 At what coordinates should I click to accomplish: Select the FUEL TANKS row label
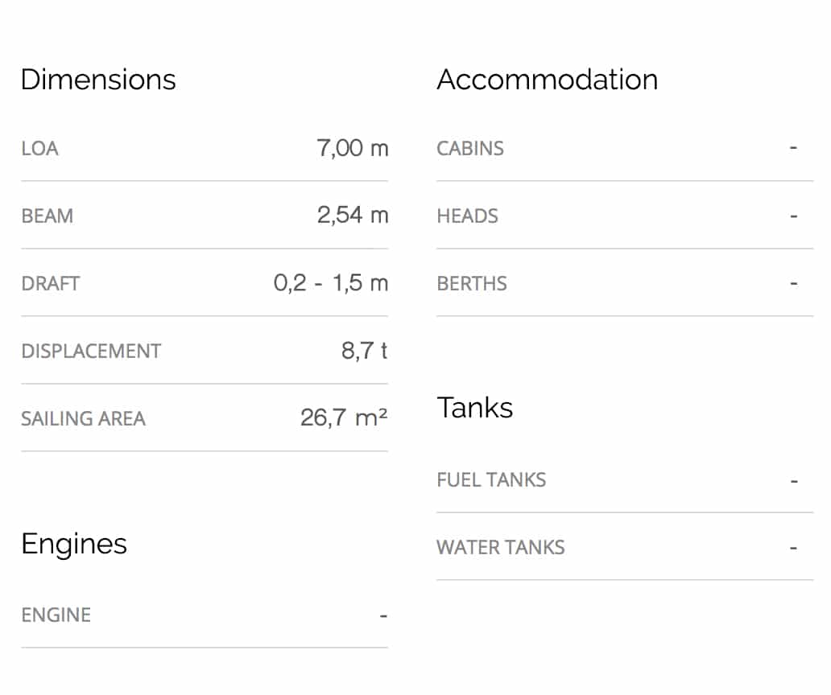pyautogui.click(x=491, y=480)
